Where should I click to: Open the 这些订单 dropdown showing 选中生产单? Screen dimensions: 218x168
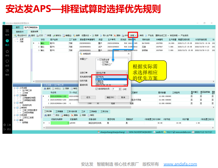coord(112,73)
